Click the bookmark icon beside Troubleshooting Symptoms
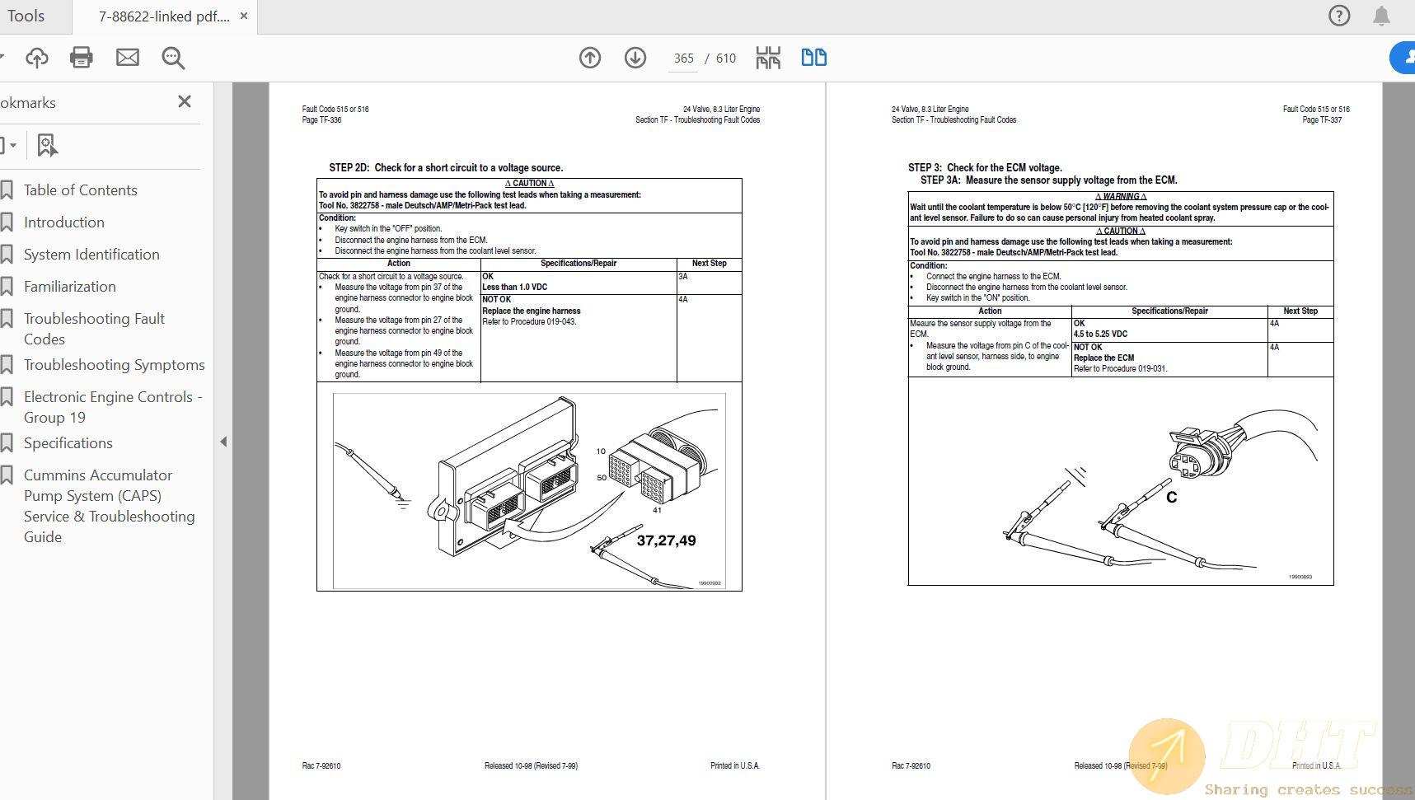Image resolution: width=1415 pixels, height=800 pixels. (x=7, y=365)
